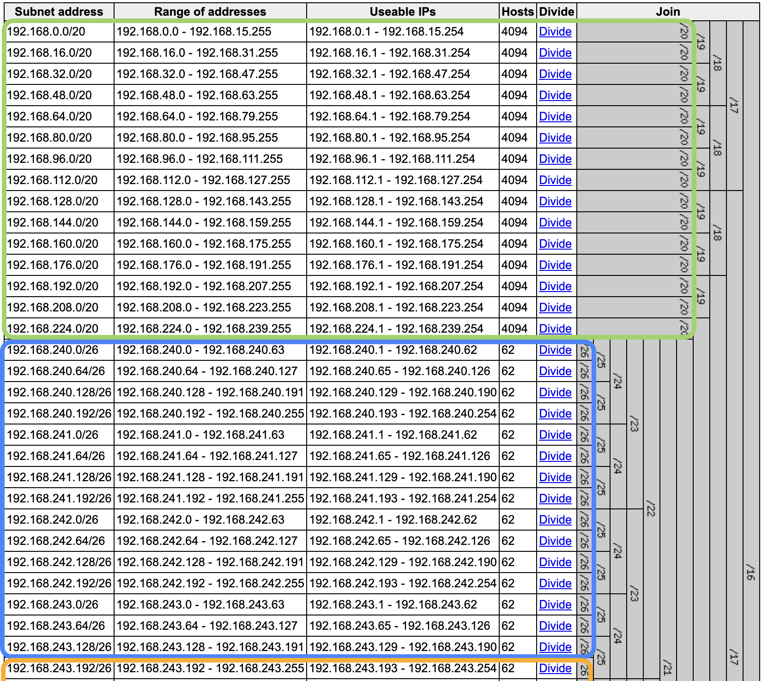Join all subnets into the /16 block
The width and height of the screenshot is (762, 681).
pos(751,351)
